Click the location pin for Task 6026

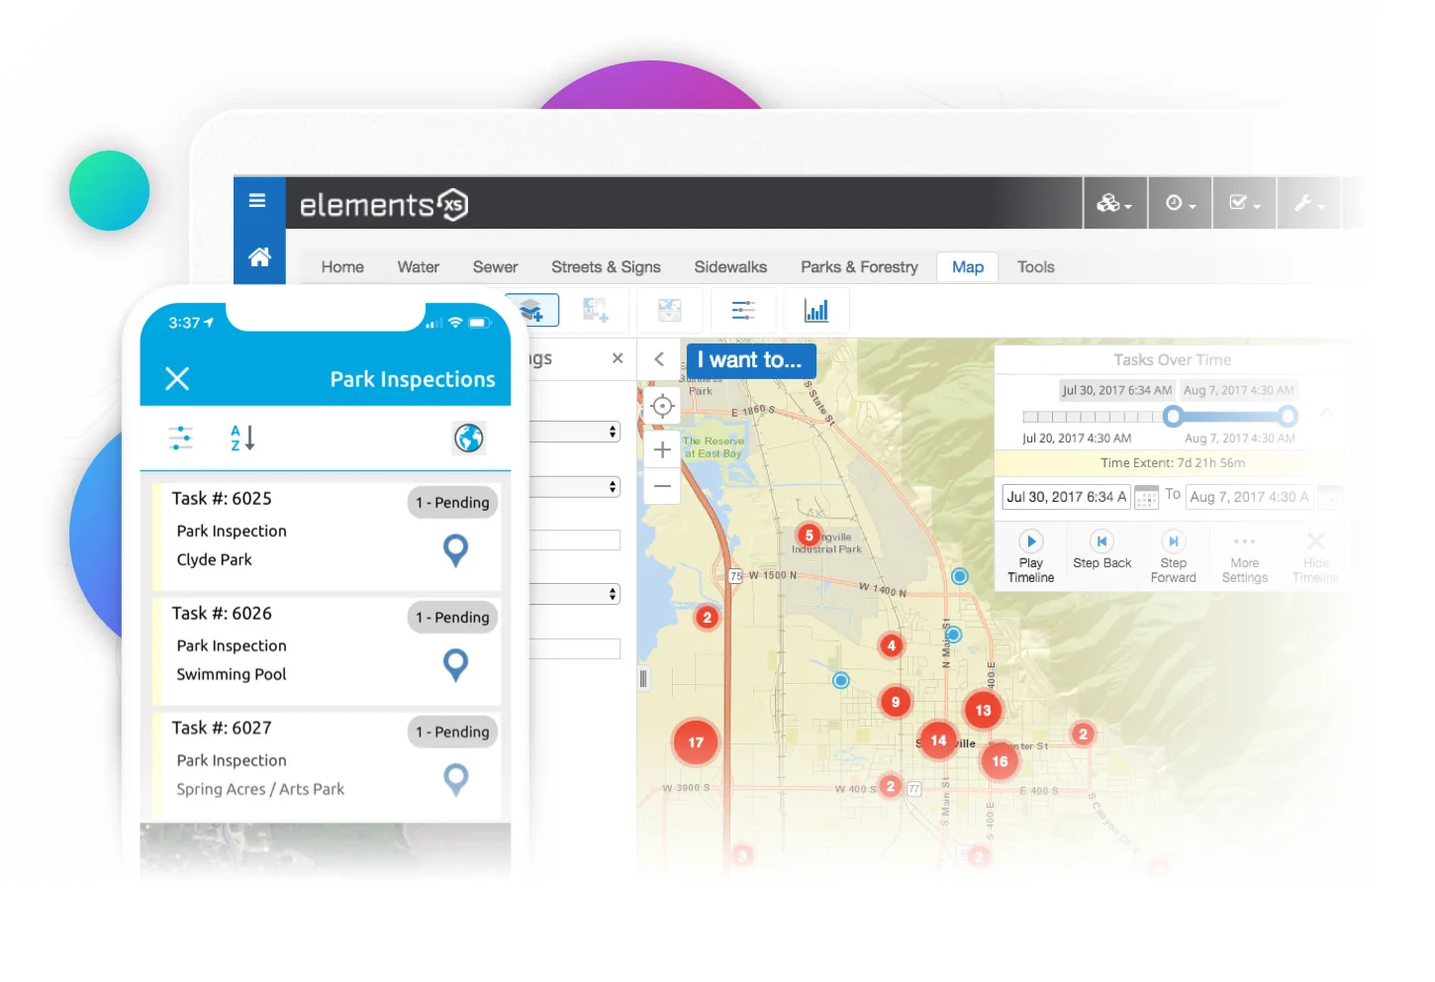455,665
